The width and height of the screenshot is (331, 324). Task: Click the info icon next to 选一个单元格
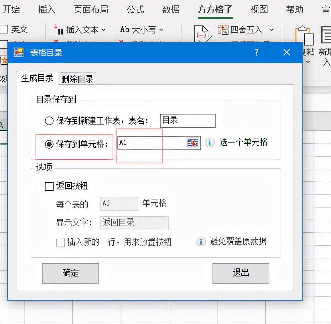[x=209, y=142]
